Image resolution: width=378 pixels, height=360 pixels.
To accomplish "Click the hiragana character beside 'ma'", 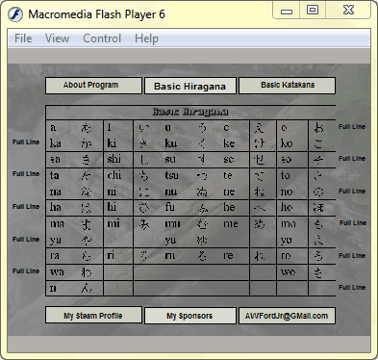I will (87, 223).
